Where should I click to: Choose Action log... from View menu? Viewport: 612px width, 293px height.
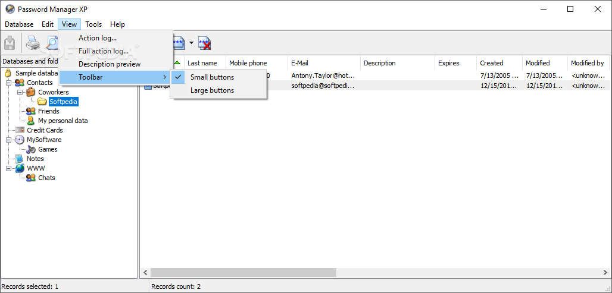[115, 38]
